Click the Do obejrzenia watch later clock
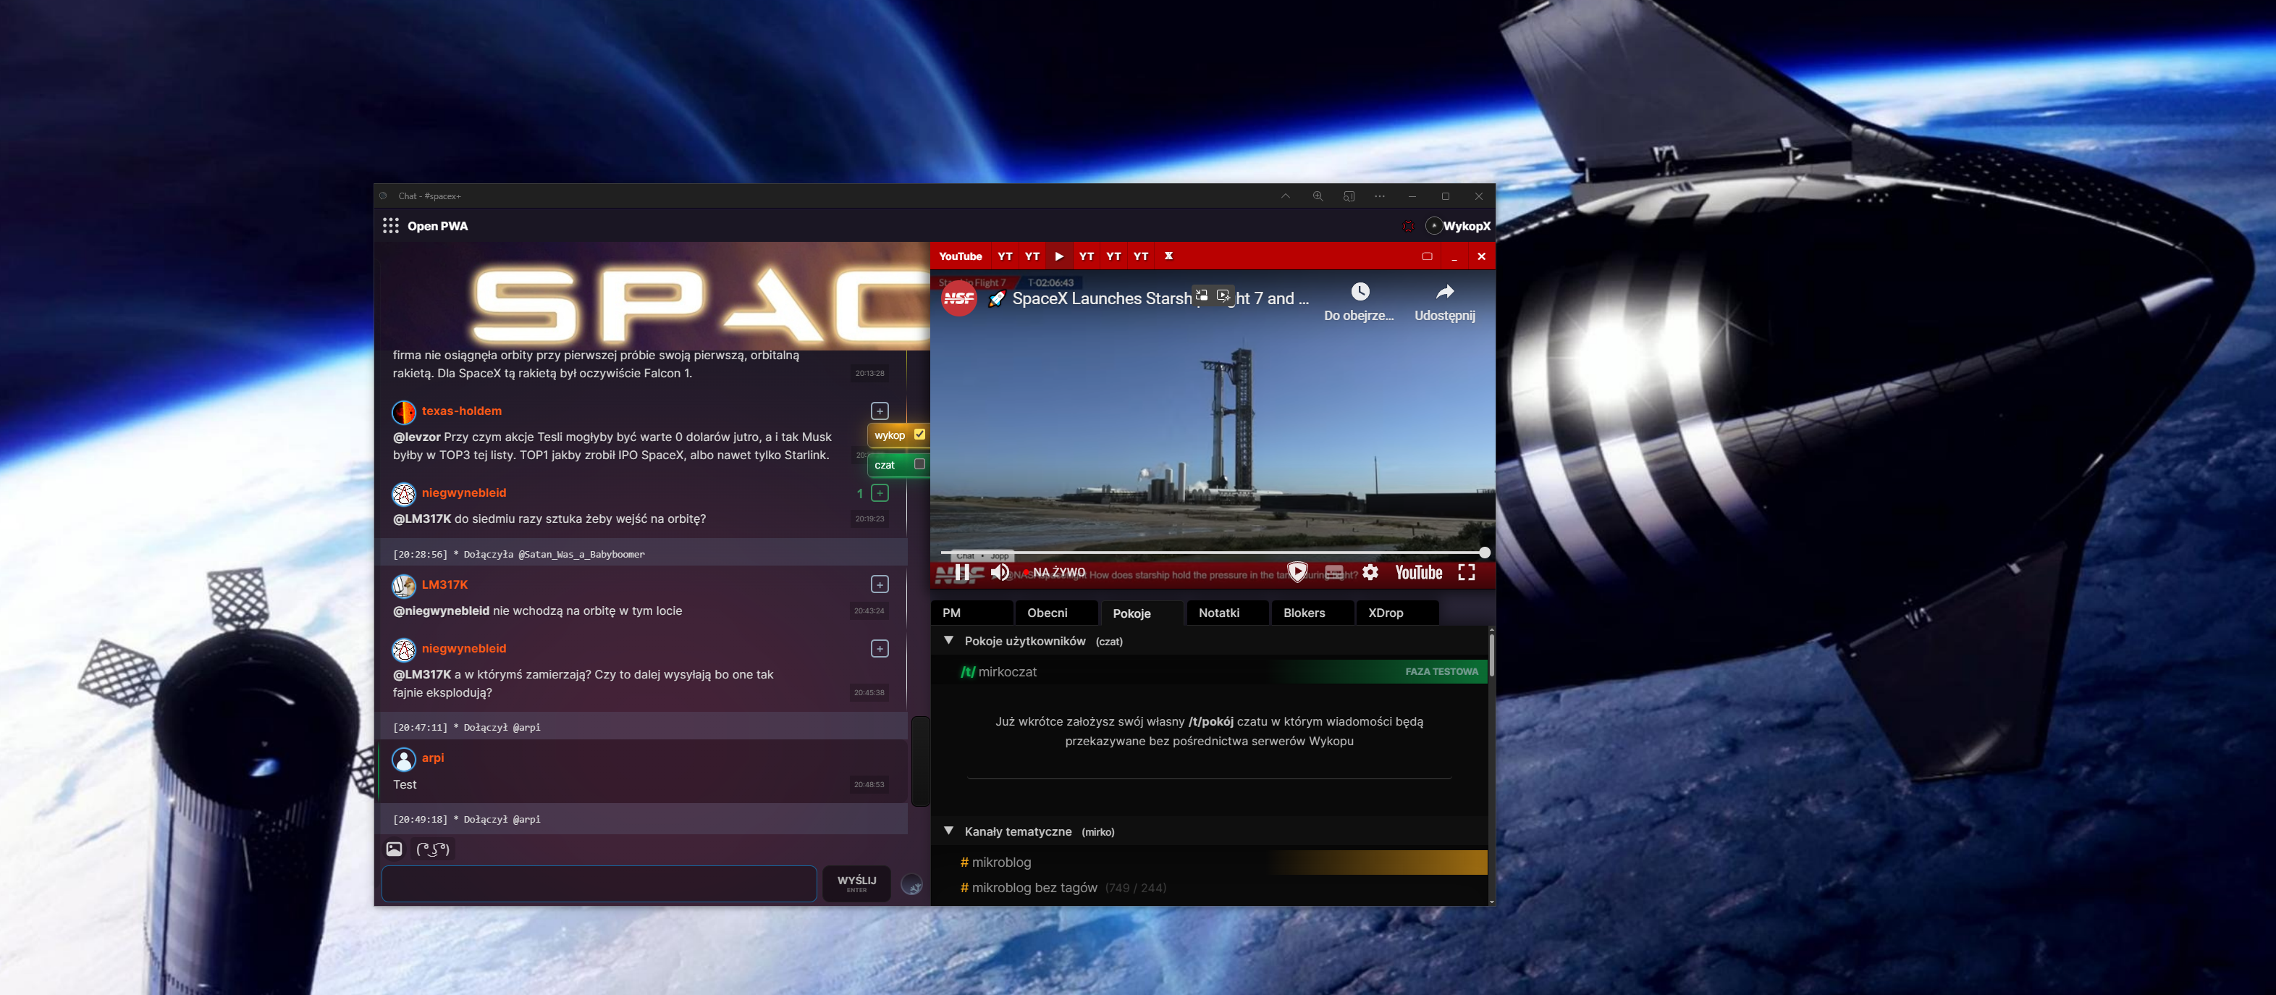This screenshot has height=995, width=2276. pos(1360,293)
